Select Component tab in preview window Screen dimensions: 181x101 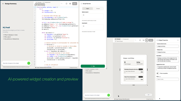[x=125, y=39]
